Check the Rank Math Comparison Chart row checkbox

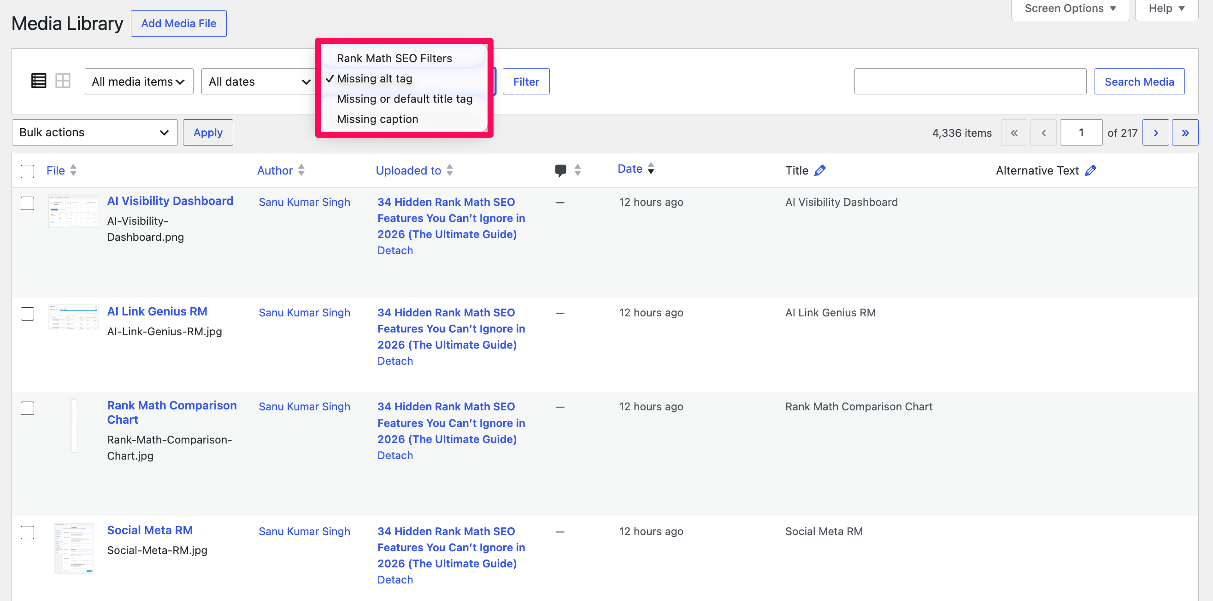28,408
